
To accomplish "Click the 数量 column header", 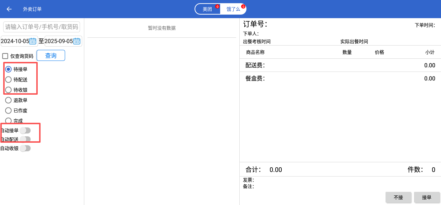I will coord(347,52).
